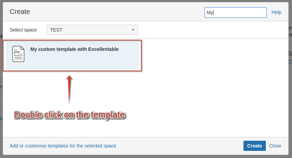
Task: Click the Close link in the dialog footer
Action: point(275,146)
